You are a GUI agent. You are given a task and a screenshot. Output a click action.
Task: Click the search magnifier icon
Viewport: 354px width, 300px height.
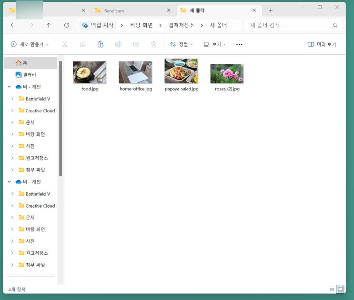tap(335, 25)
